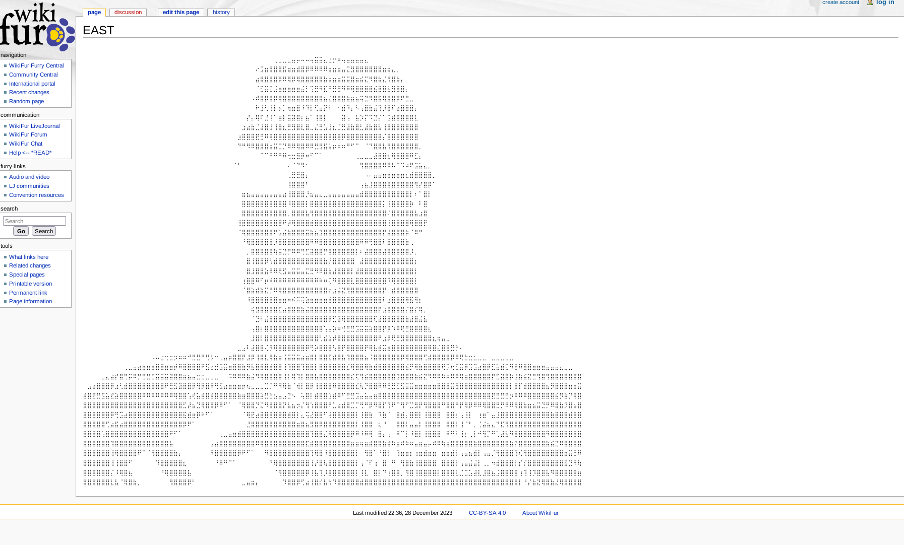Open Recent changes in navigation
The height and width of the screenshot is (545, 904).
29,92
